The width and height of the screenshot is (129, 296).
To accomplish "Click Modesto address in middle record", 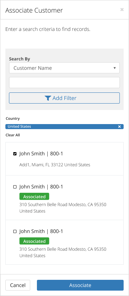I will 63,208.
